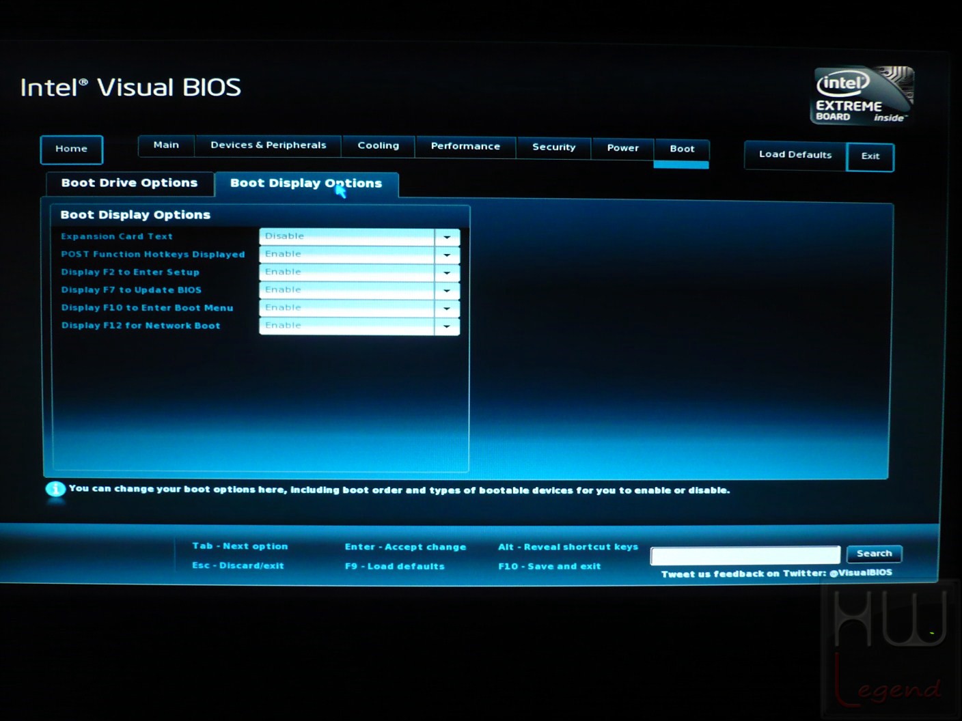This screenshot has height=721, width=962.
Task: Open Display F7 to Update BIOS dropdown
Action: (359, 289)
